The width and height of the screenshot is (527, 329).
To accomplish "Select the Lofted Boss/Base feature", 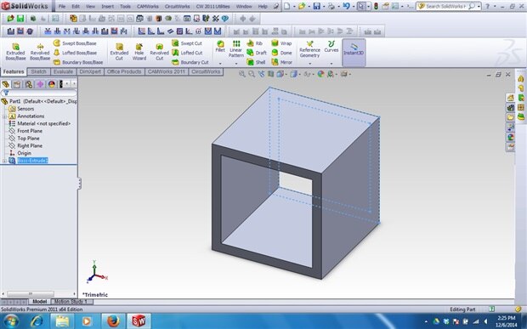I will (x=75, y=53).
